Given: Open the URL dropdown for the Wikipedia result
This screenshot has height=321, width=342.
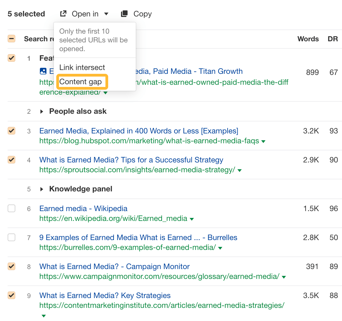Looking at the screenshot, I should click(x=192, y=218).
